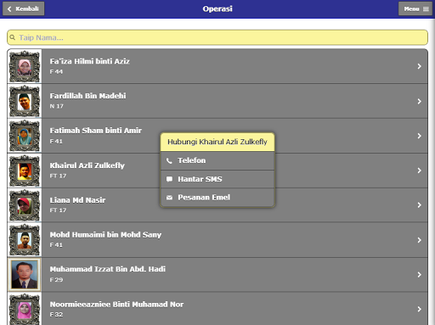Screen dimensions: 435x325
Task: Expand Fardillah Bin Madehi row chevron
Action: pos(420,101)
